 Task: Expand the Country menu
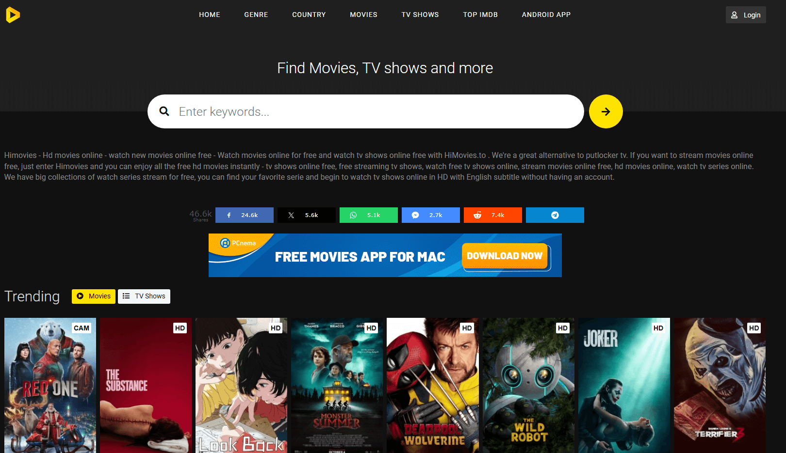pos(309,15)
